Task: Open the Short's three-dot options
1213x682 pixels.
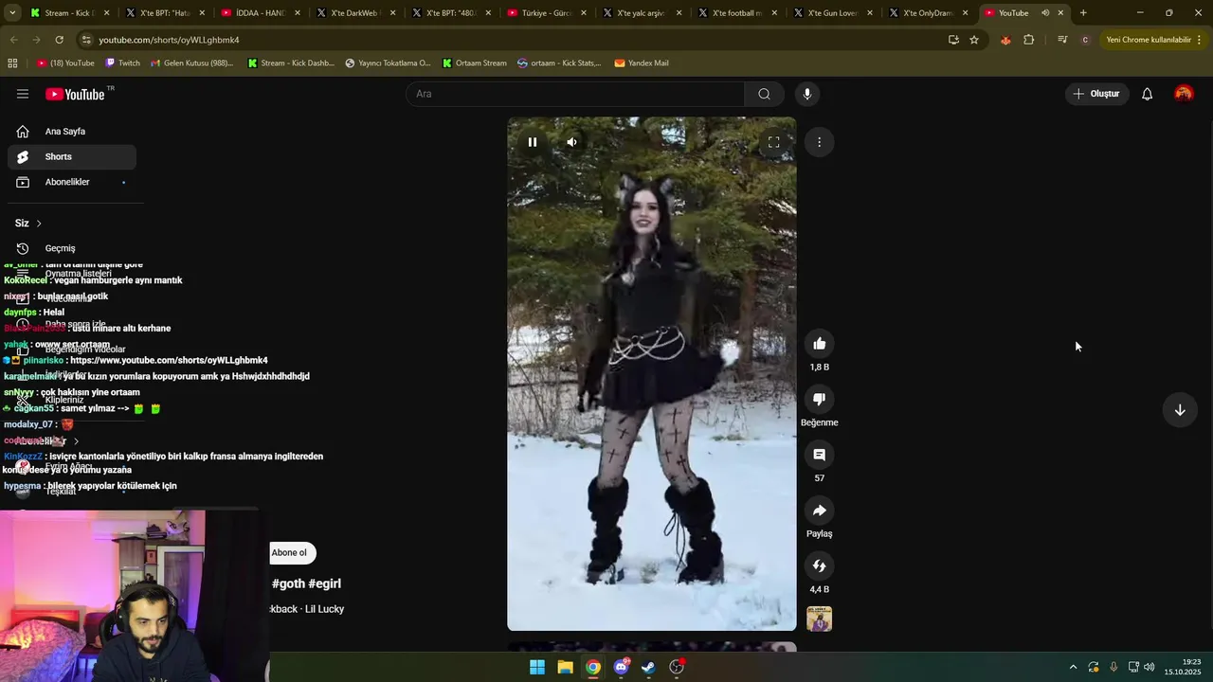Action: tap(819, 142)
